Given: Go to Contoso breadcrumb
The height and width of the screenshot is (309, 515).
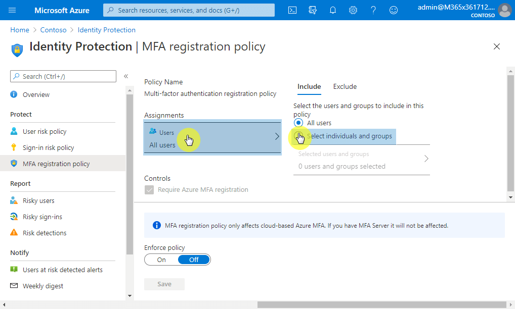Looking at the screenshot, I should pyautogui.click(x=53, y=30).
